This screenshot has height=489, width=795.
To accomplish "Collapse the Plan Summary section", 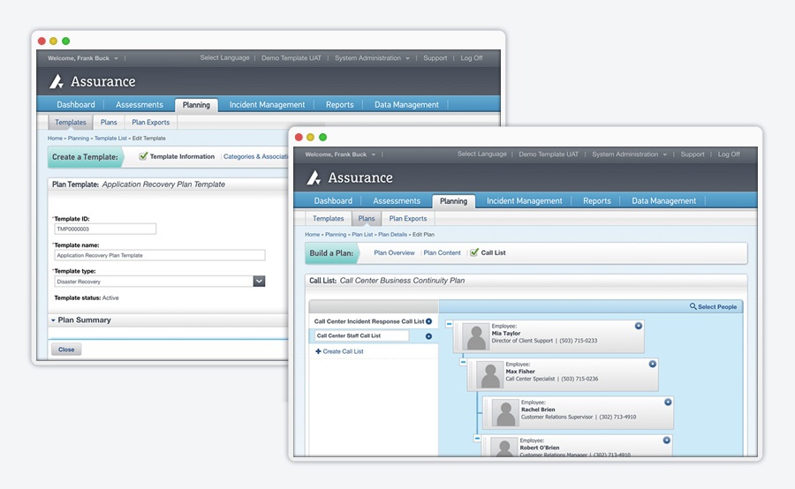I will coord(53,320).
